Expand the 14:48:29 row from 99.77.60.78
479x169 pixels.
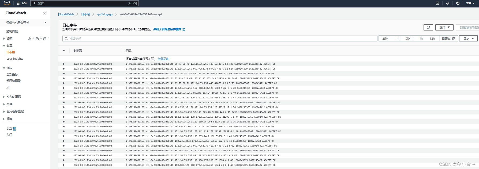coord(64,64)
